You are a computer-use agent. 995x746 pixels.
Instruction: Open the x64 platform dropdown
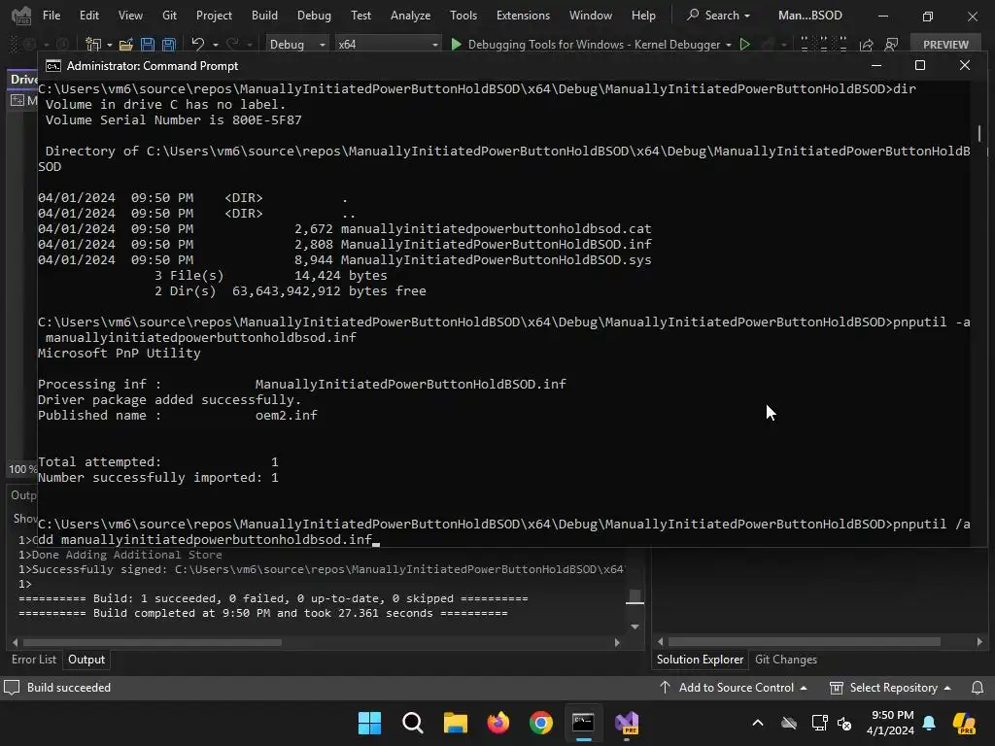click(x=388, y=45)
